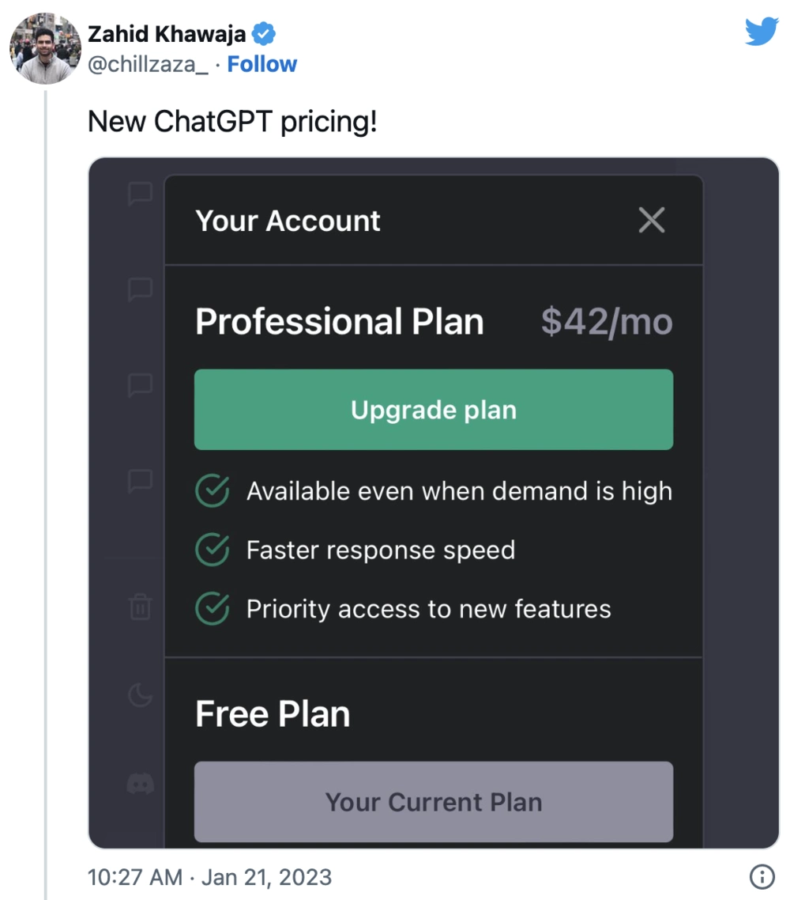Open the Discord community icon
790x900 pixels.
coord(139,783)
